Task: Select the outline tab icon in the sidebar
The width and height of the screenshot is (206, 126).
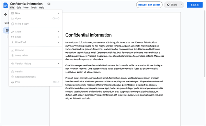Action: click(x=7, y=30)
